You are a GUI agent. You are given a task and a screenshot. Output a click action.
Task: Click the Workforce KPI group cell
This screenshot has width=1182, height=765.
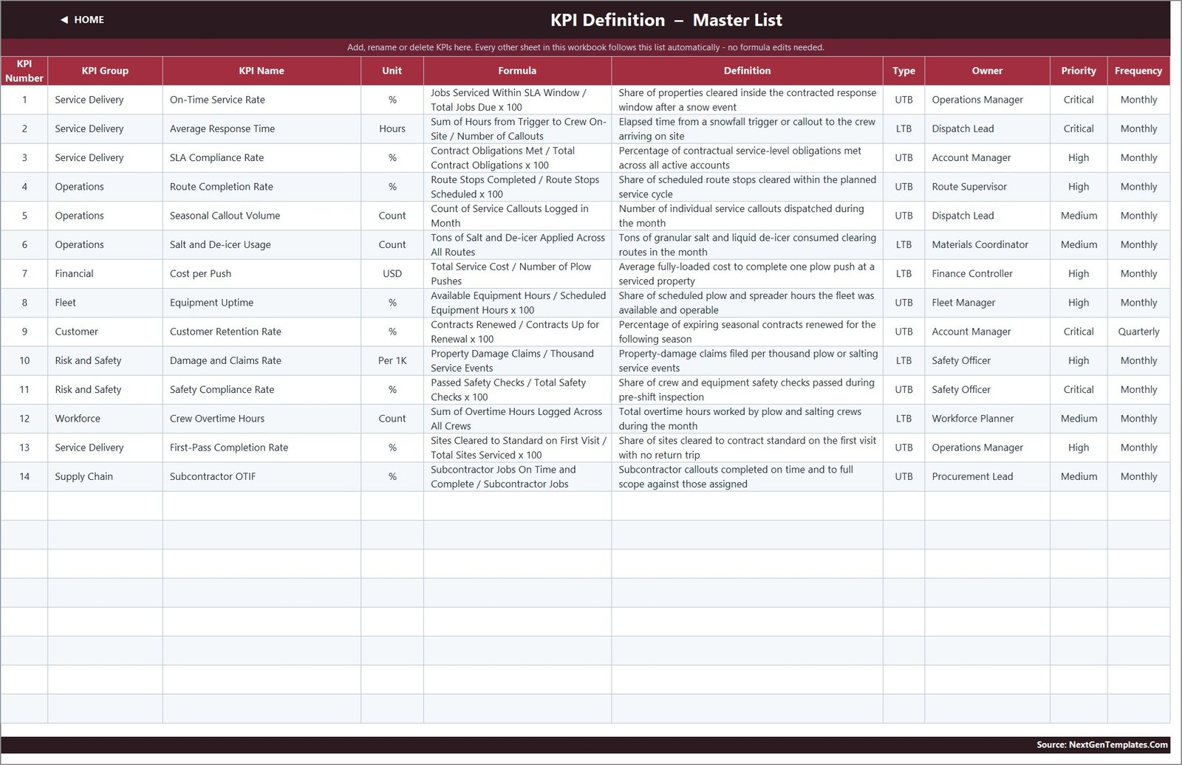point(105,419)
